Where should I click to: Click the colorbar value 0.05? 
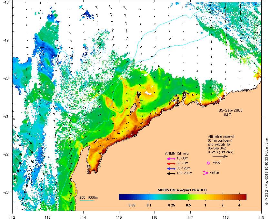(x=132, y=205)
